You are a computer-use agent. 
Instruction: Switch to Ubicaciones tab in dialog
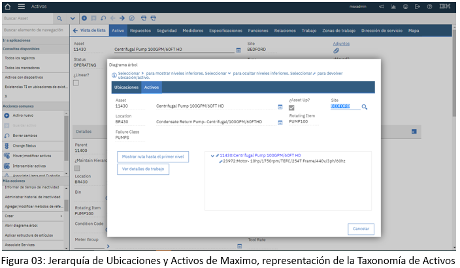click(x=126, y=87)
